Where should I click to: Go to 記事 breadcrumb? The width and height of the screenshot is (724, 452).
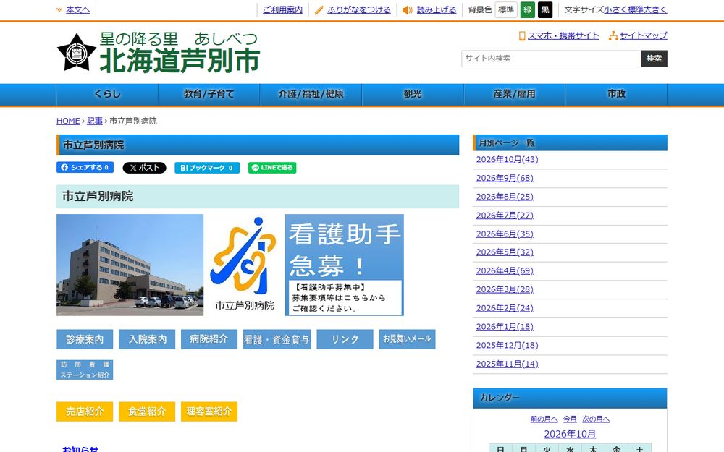[95, 121]
